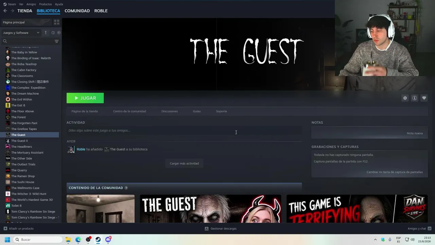Open the room screenshot community thumbnail
435x245 pixels.
coord(101,209)
